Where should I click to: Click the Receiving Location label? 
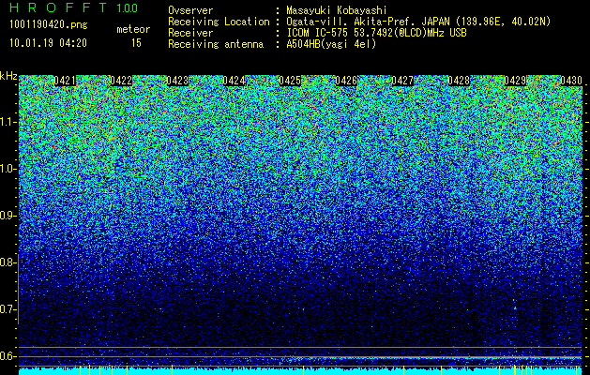click(x=219, y=22)
